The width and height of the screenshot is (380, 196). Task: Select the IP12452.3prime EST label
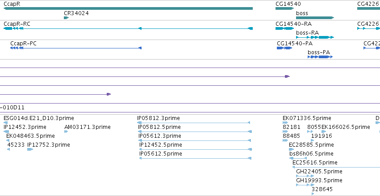click(x=25, y=127)
